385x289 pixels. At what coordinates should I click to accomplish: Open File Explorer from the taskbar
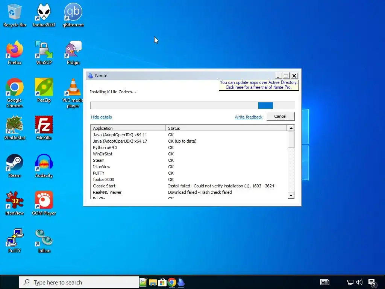pyautogui.click(x=153, y=282)
